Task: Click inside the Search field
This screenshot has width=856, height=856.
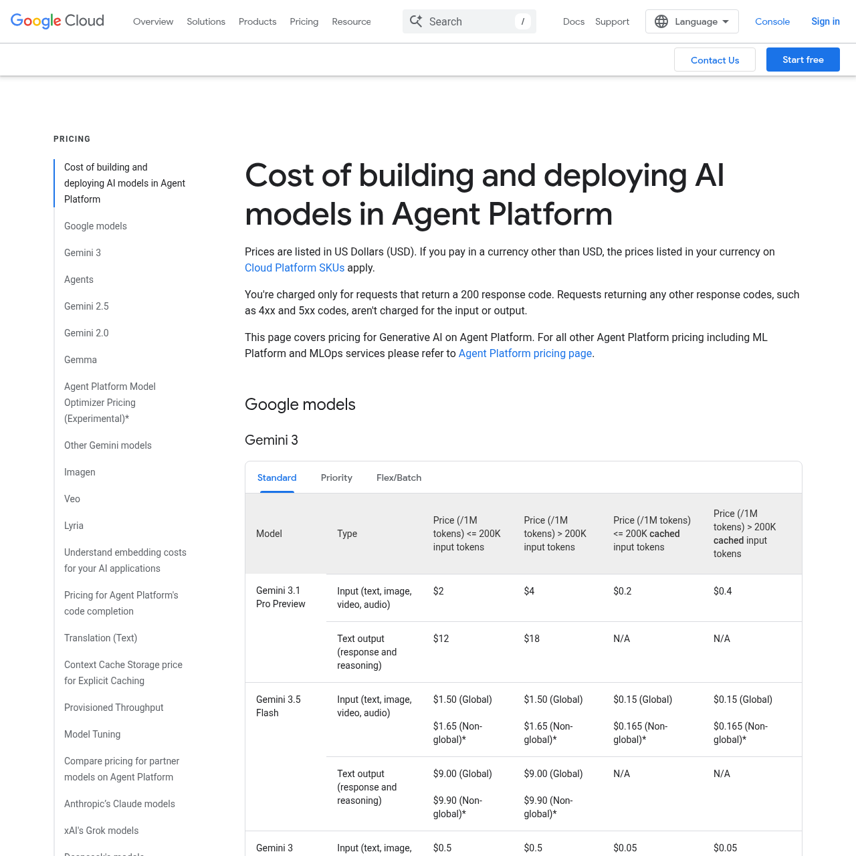Action: pyautogui.click(x=469, y=21)
